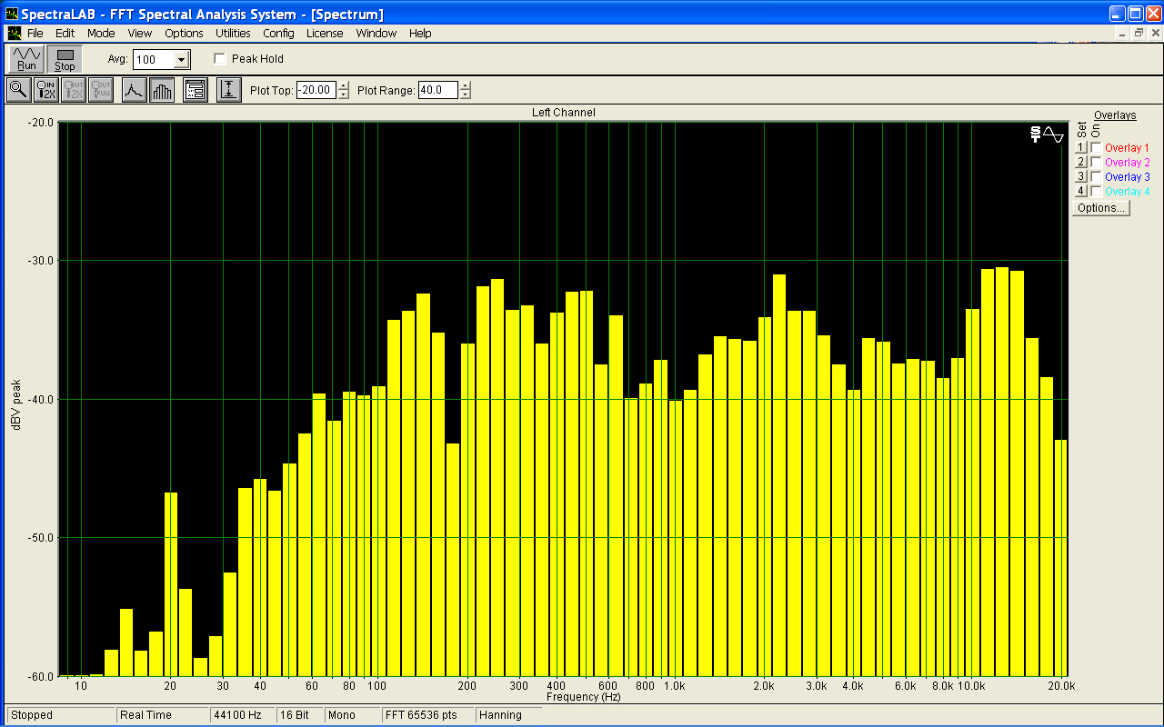This screenshot has height=727, width=1164.
Task: Open the Options menu
Action: coord(184,33)
